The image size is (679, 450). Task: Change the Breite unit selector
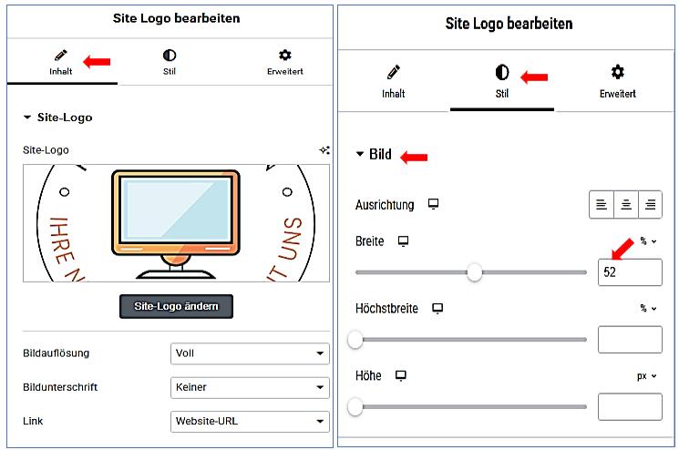click(x=648, y=241)
